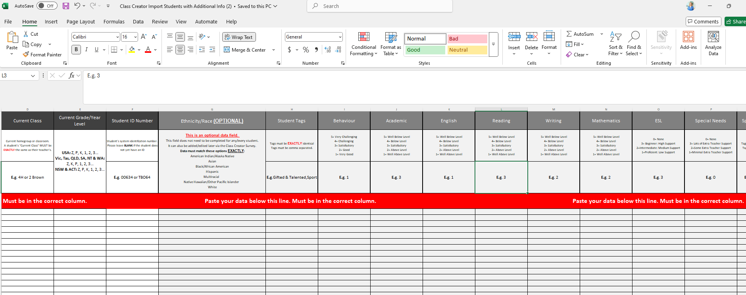Click Decrease Indent icon

[202, 50]
